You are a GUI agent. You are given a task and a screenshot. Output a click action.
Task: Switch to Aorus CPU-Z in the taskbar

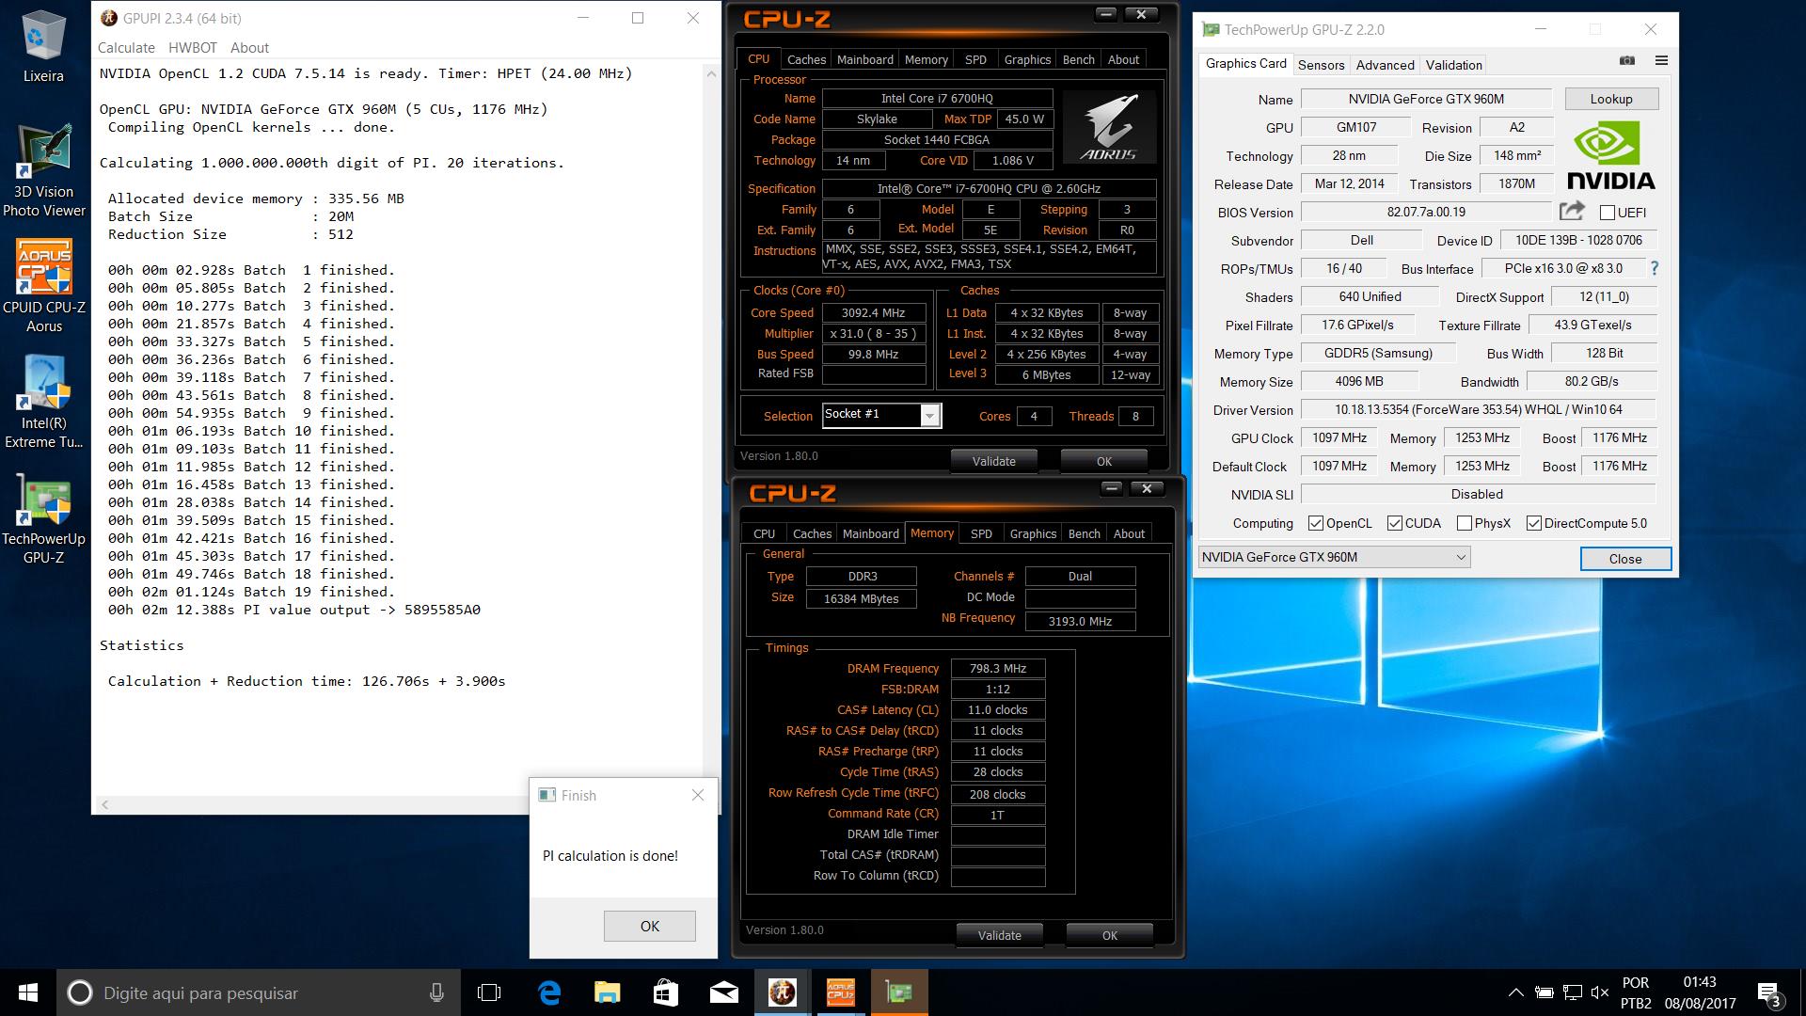tap(840, 992)
